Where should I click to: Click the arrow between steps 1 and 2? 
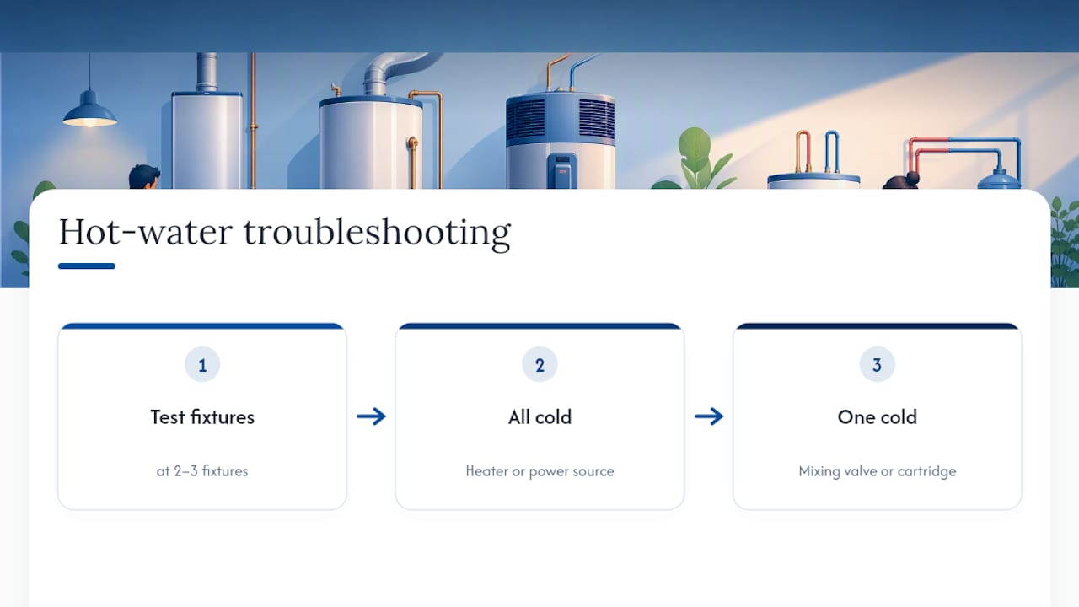tap(371, 416)
